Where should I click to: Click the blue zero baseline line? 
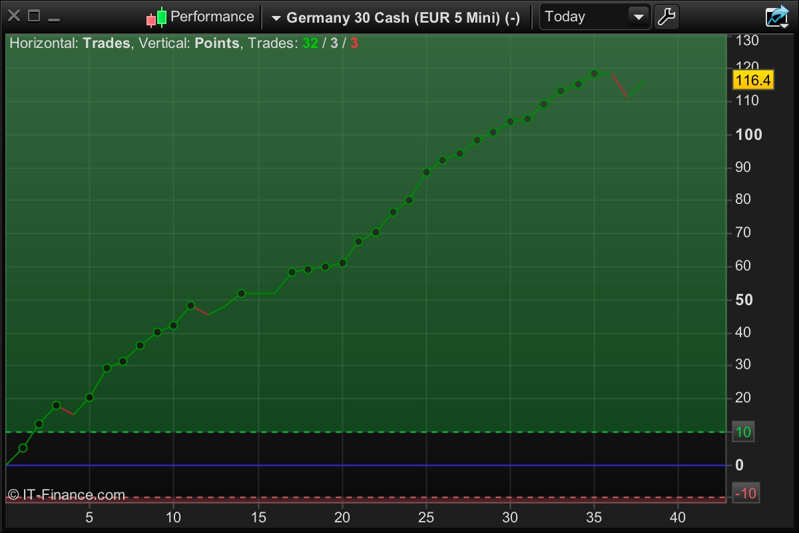click(366, 465)
